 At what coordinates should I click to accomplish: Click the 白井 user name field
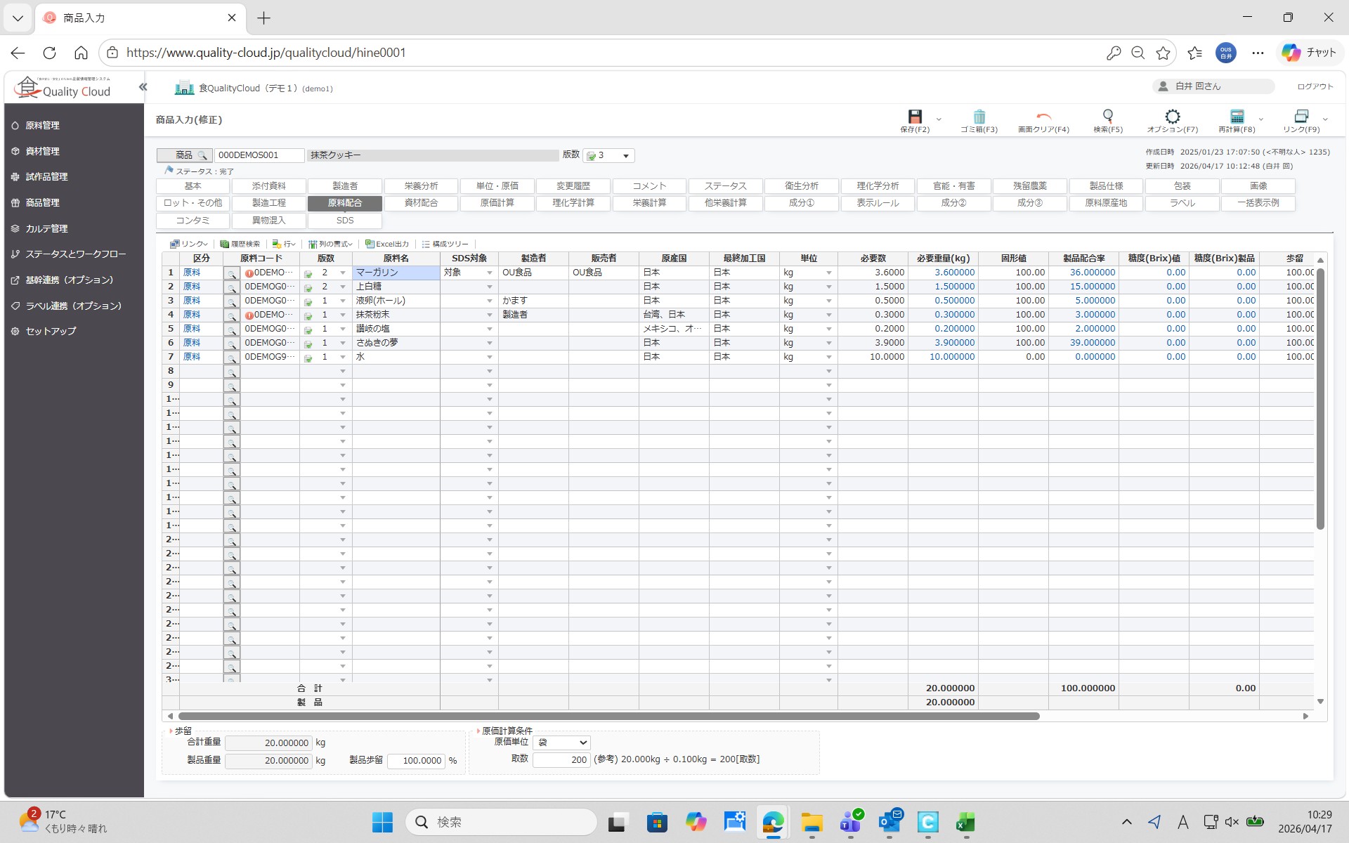click(1213, 86)
